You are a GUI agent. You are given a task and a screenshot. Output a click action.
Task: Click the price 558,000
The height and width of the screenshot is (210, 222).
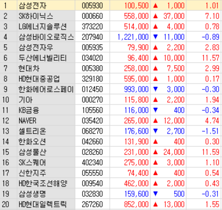[136, 16]
